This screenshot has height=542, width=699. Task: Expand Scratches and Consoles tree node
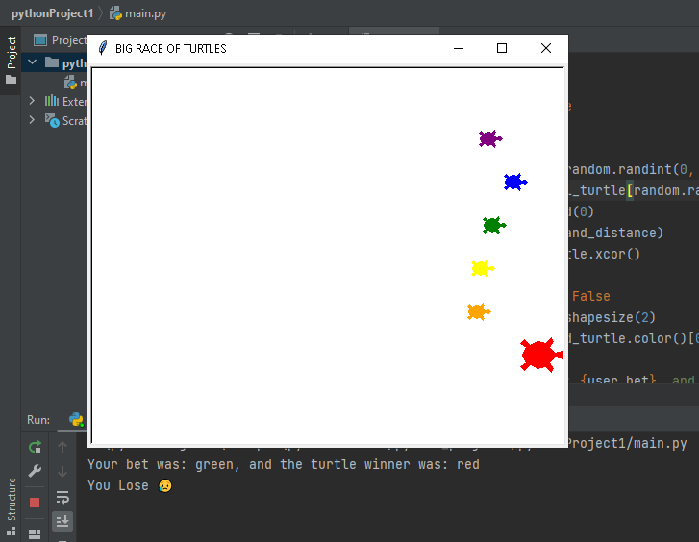[32, 120]
